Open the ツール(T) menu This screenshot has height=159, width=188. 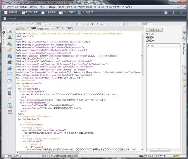(x=99, y=7)
